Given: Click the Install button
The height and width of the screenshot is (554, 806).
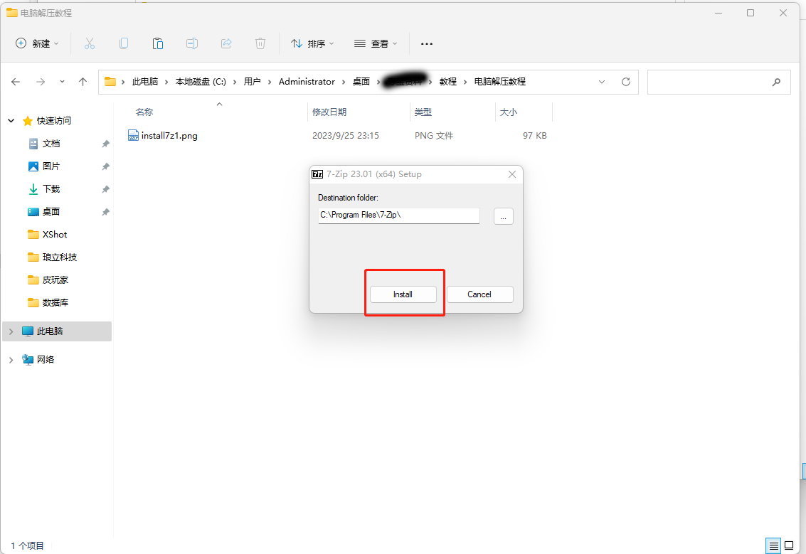Looking at the screenshot, I should [403, 294].
